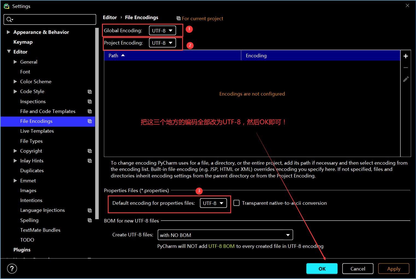Open the Create UTF-8 files BOM dropdown
This screenshot has height=279, width=416.
[x=225, y=235]
